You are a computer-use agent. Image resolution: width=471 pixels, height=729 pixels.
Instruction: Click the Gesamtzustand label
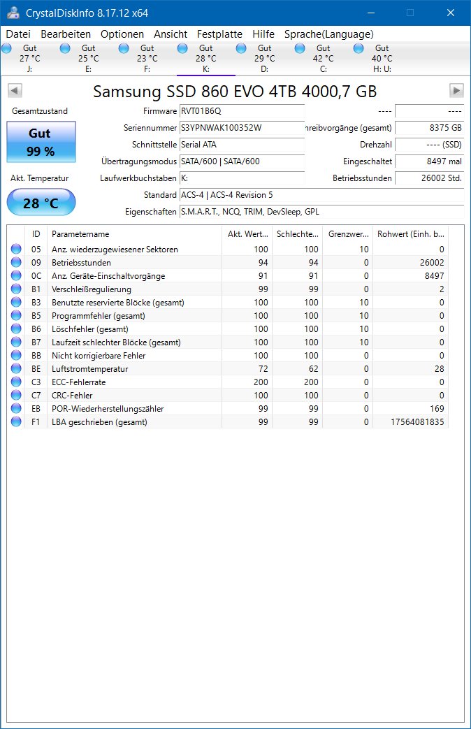coord(40,111)
